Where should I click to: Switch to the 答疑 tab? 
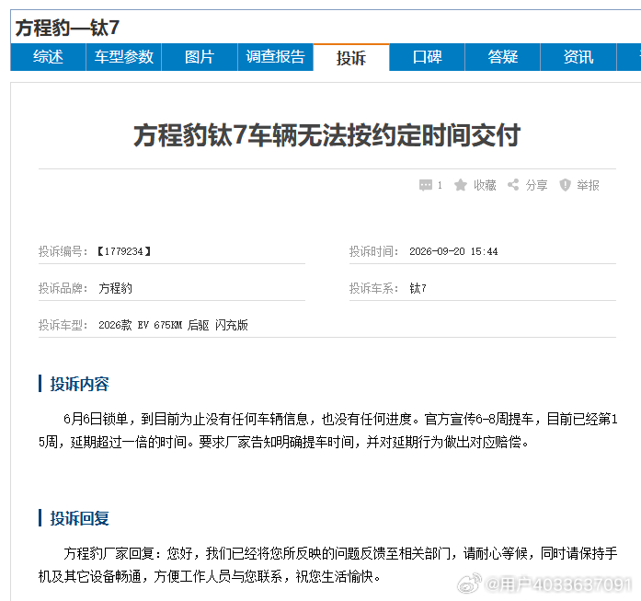point(503,57)
